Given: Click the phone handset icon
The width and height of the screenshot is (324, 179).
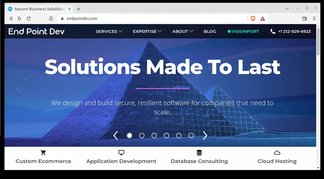Looking at the screenshot, I should (273, 31).
